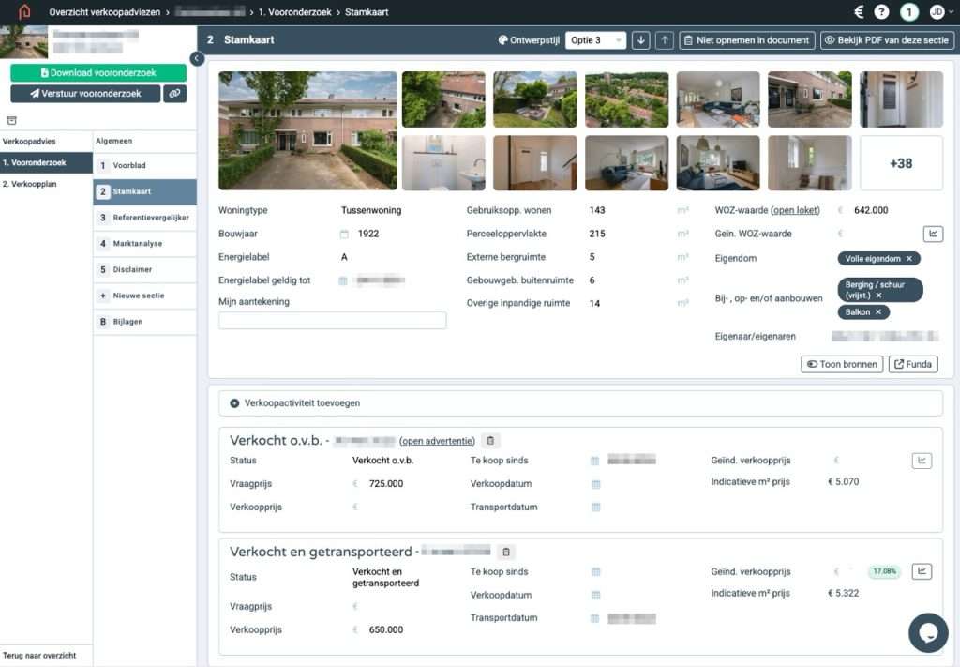Open the Gem. WOZ-waarde chart icon
Viewport: 960px width, 667px height.
(x=933, y=234)
